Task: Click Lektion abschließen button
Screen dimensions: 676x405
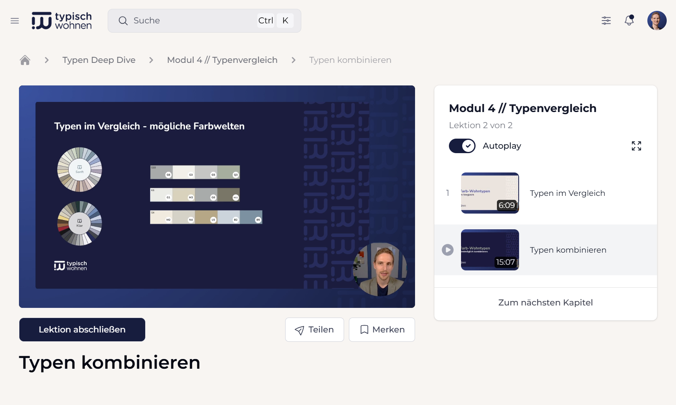Action: pos(82,330)
